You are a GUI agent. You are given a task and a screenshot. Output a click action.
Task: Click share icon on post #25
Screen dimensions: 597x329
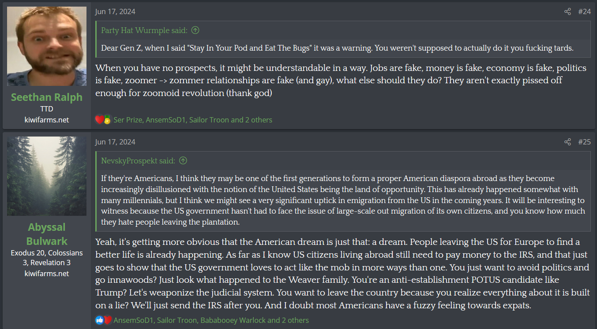[x=567, y=142]
